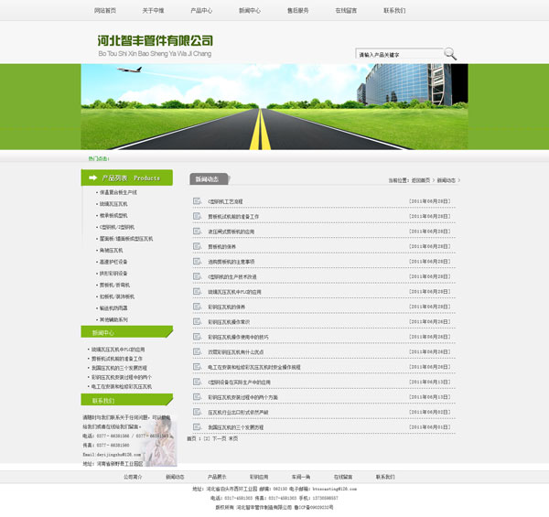
Task: Open 在线留言 in the top navigation
Action: (346, 10)
